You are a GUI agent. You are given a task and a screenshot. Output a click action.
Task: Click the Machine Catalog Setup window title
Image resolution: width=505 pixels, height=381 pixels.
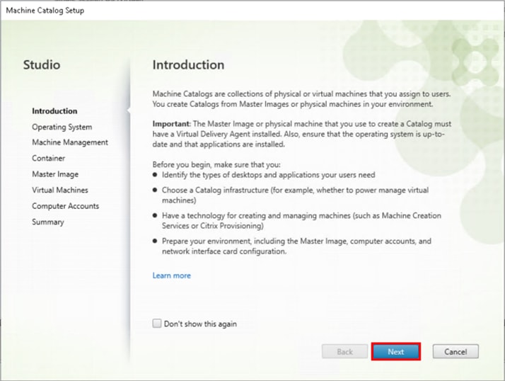45,11
